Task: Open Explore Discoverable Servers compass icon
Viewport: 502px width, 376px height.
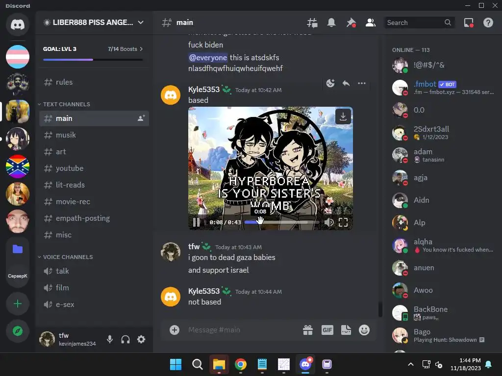Action: coord(18,331)
